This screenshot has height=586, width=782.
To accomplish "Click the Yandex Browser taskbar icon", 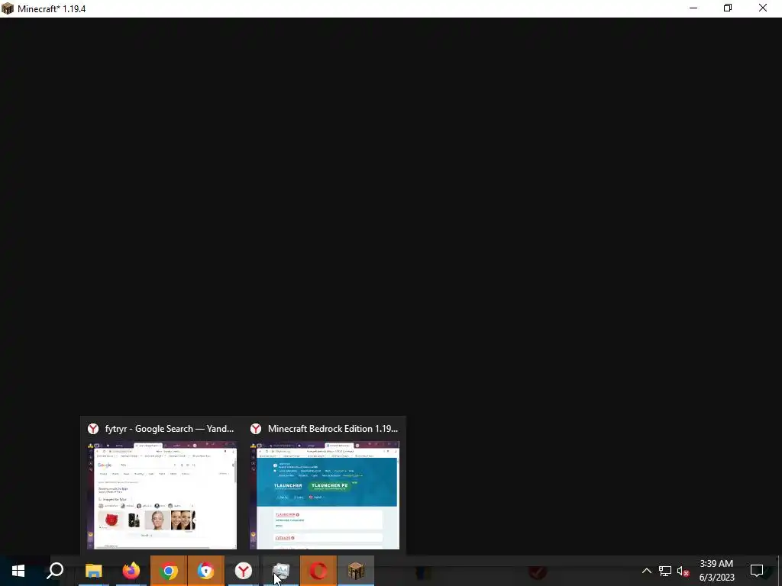I will coord(243,571).
